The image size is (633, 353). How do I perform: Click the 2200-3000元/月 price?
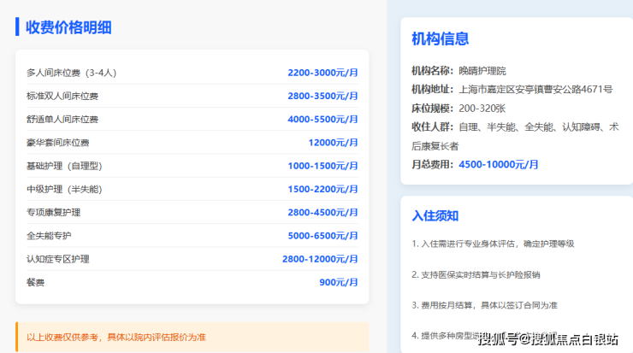[322, 73]
